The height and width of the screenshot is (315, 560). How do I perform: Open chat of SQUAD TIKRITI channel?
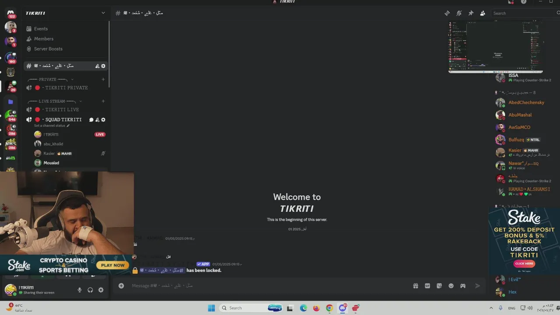[x=91, y=120]
